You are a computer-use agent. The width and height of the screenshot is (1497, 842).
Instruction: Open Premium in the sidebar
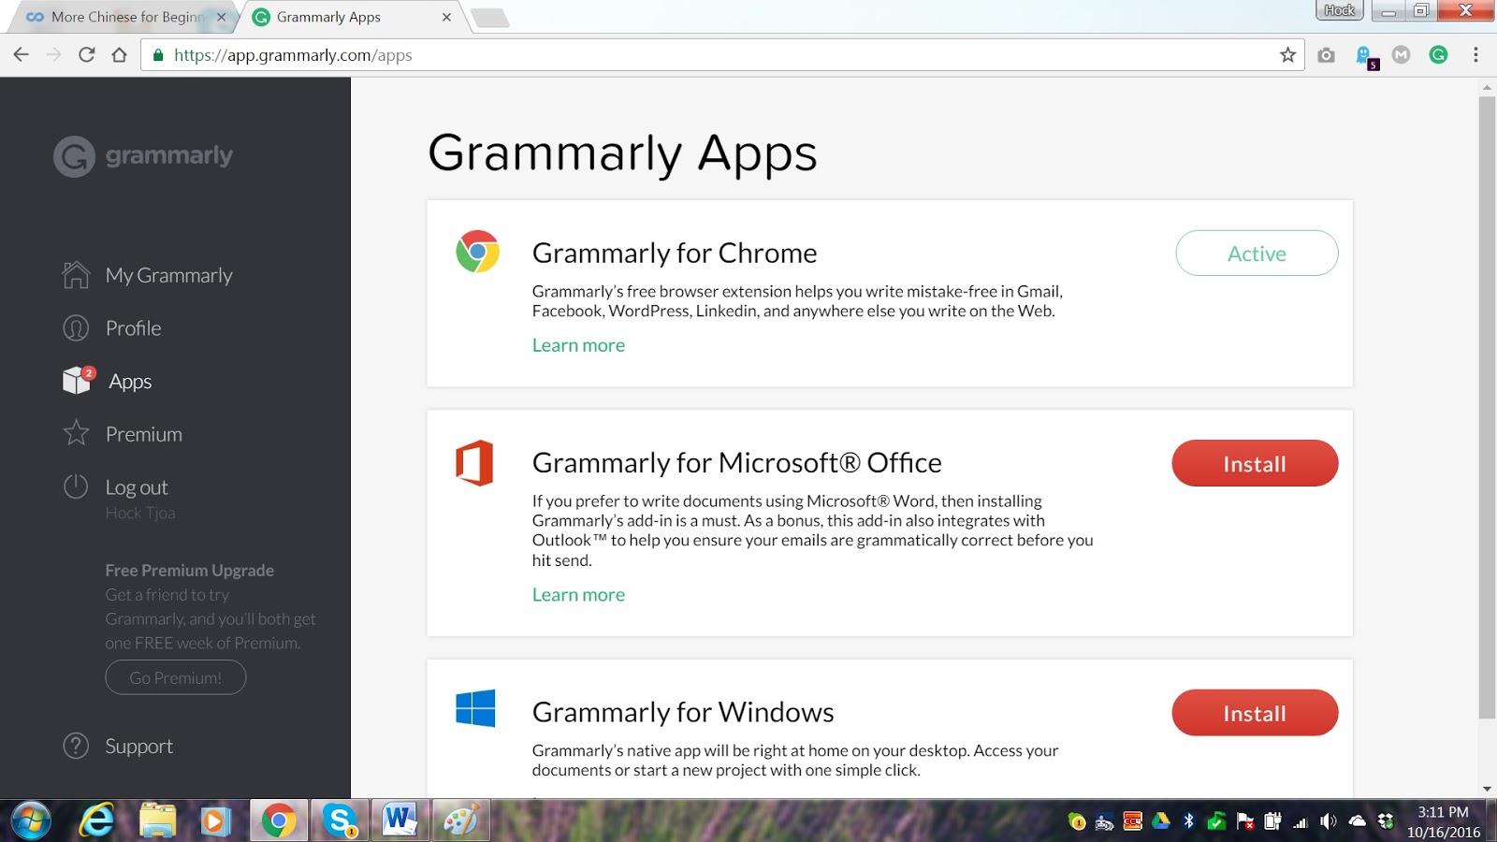[144, 434]
